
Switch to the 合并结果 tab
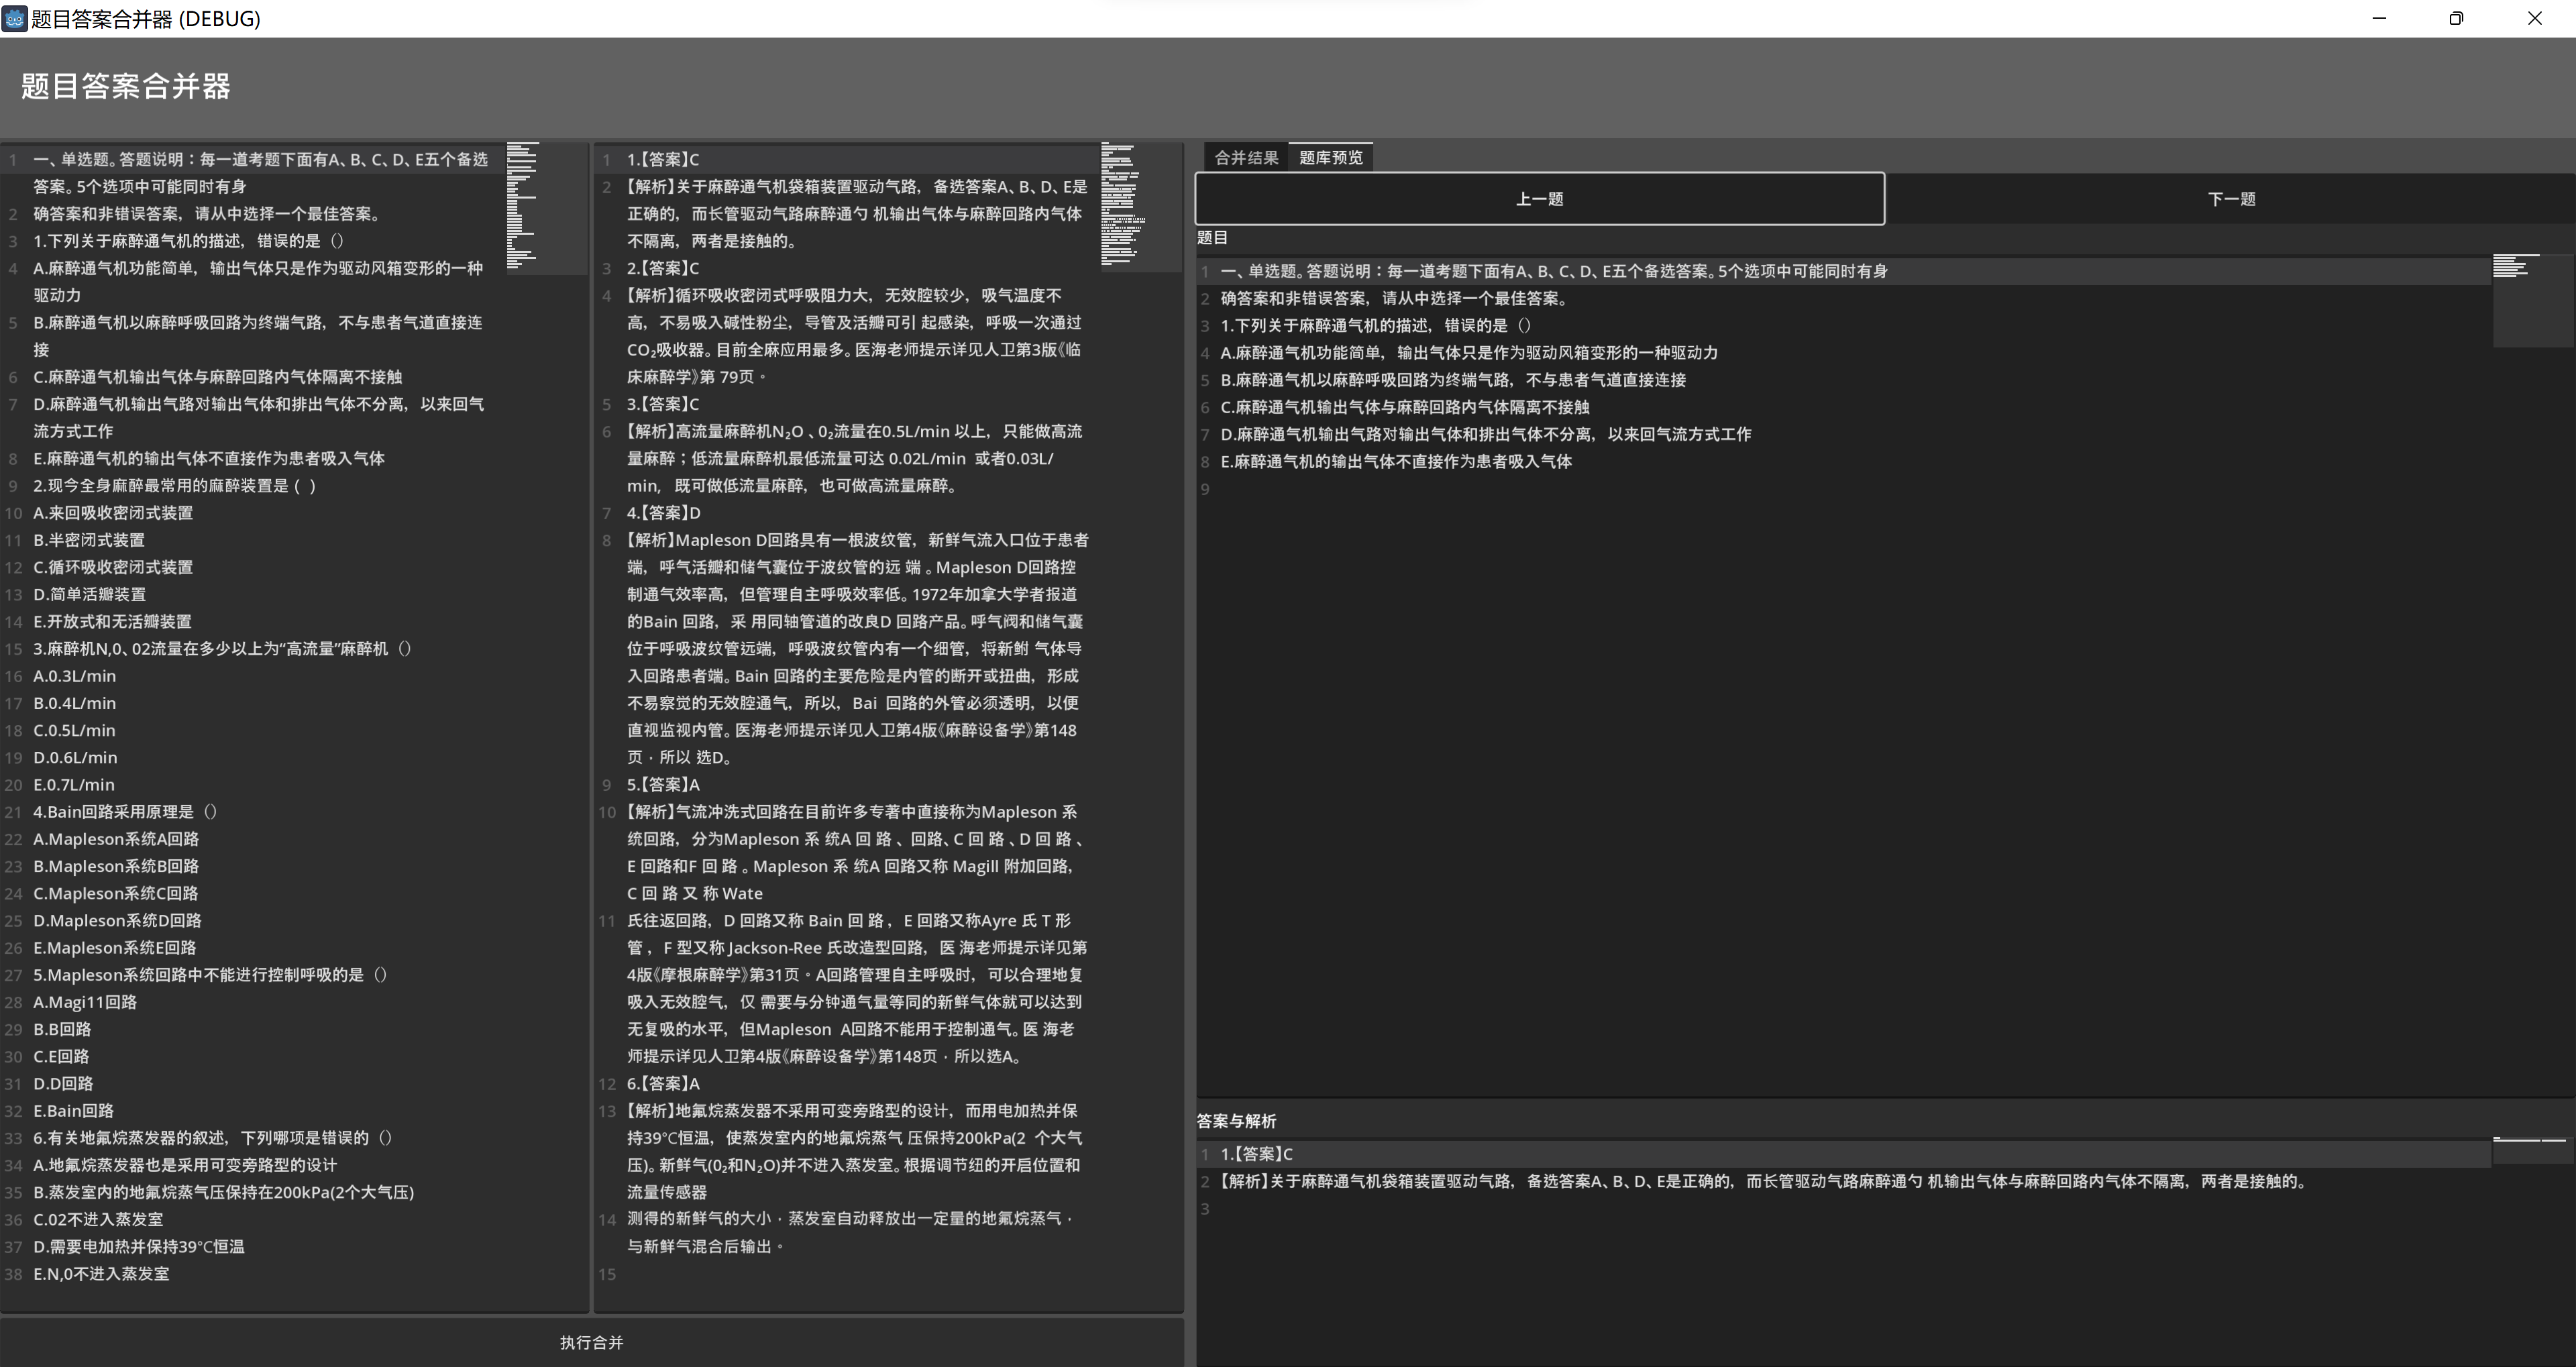click(1245, 158)
